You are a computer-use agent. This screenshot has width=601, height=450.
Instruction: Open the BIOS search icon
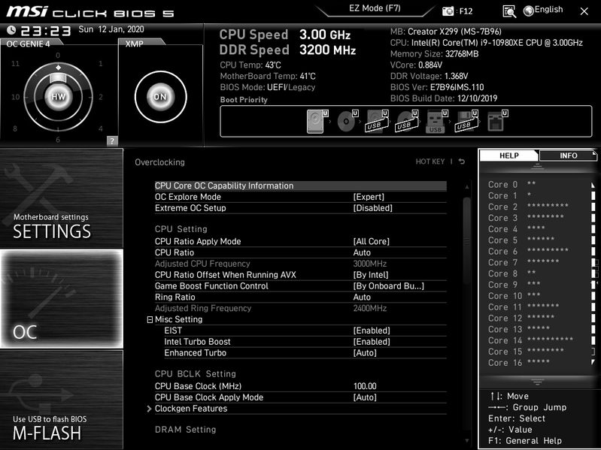click(x=509, y=11)
